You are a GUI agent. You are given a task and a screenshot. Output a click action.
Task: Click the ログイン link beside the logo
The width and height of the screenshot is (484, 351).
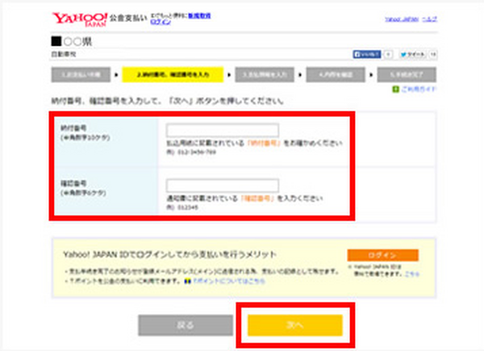click(x=161, y=22)
